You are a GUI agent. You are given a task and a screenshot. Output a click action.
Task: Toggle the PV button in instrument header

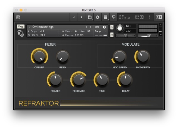click(160, 34)
